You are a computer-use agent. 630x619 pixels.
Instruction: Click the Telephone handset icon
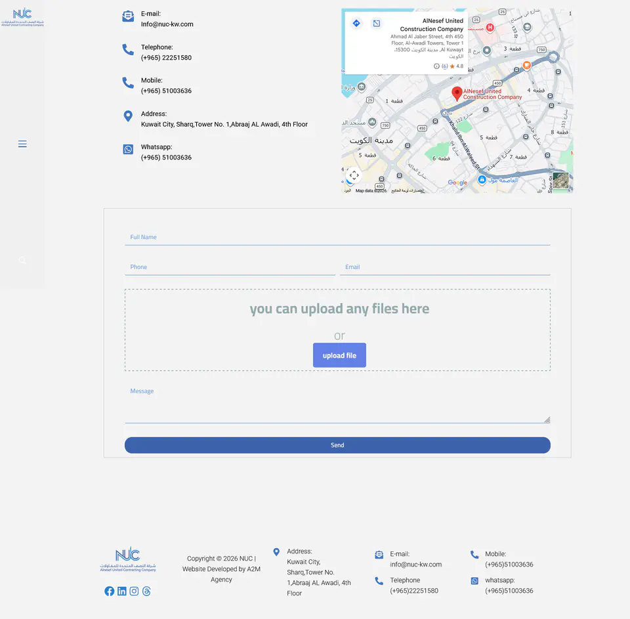(128, 49)
